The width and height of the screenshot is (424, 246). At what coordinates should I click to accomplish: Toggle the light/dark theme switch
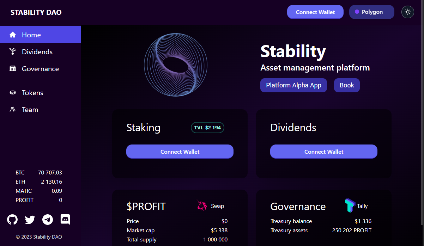(x=407, y=12)
